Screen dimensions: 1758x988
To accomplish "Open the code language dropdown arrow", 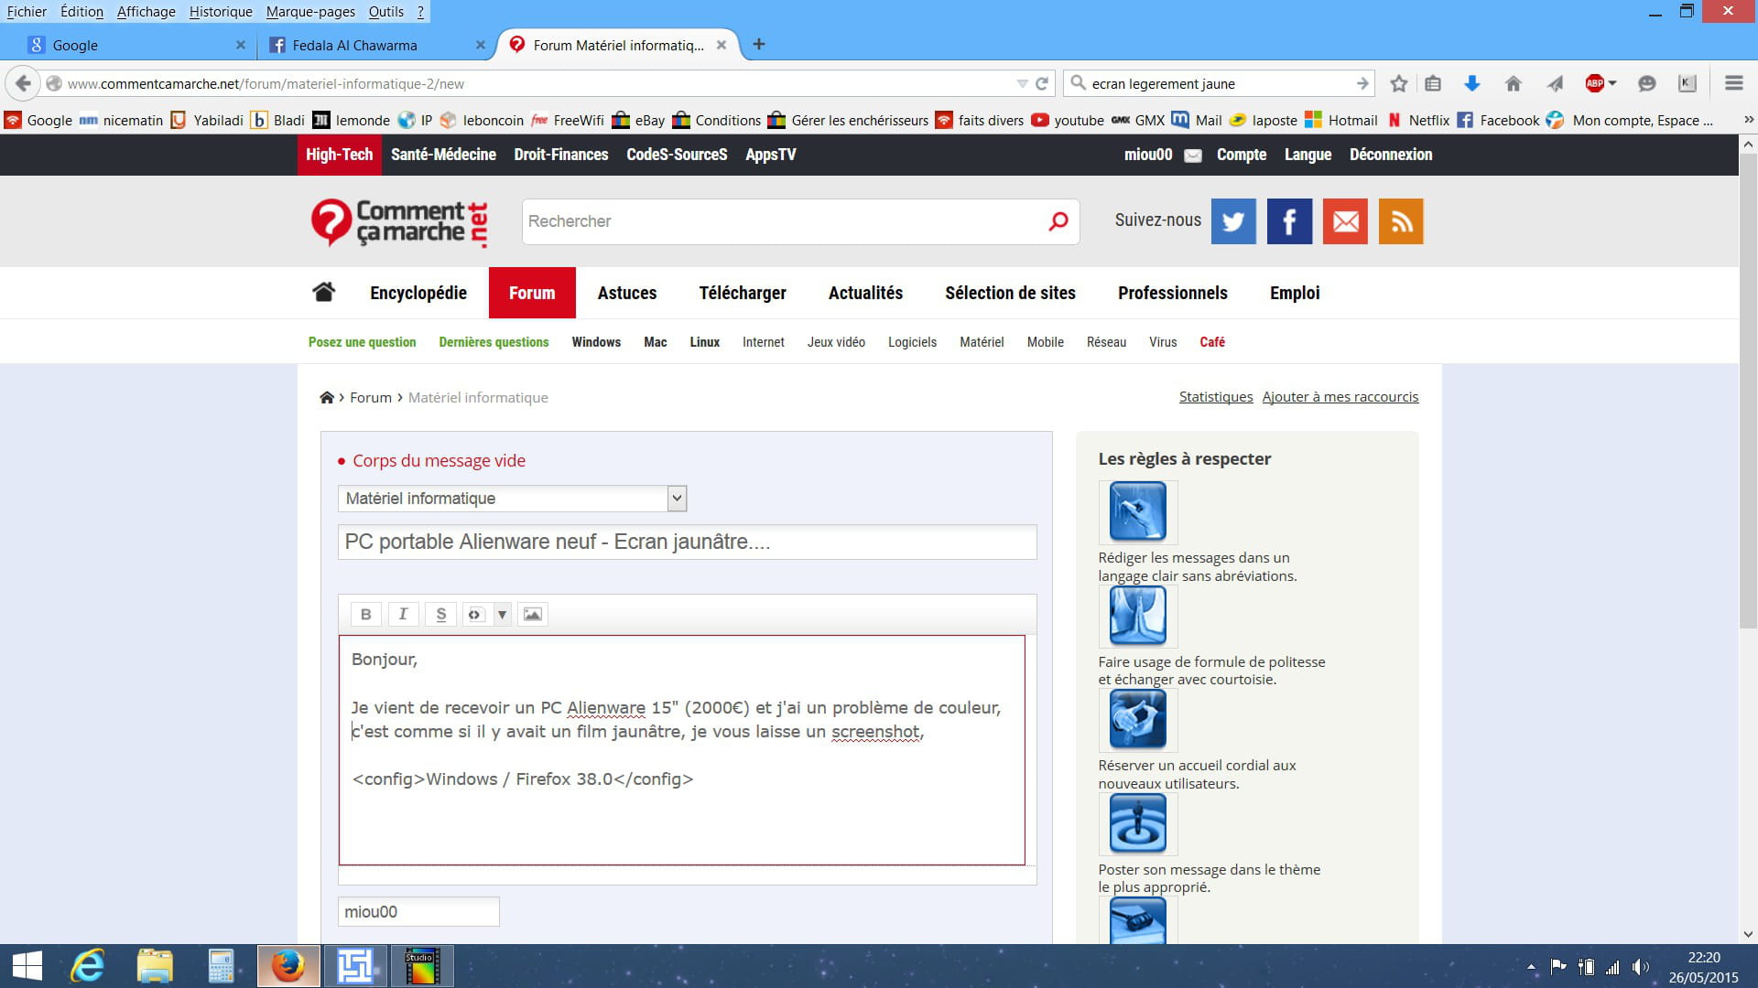I will pyautogui.click(x=502, y=614).
